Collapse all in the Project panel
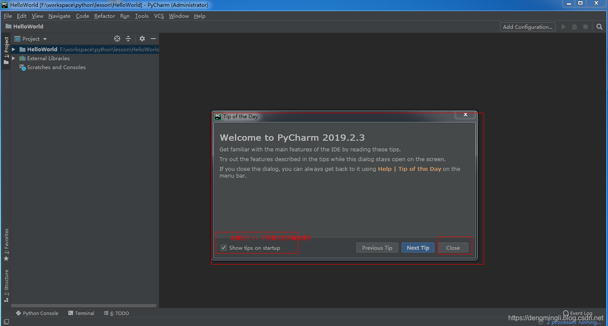Image resolution: width=608 pixels, height=326 pixels. [x=128, y=39]
